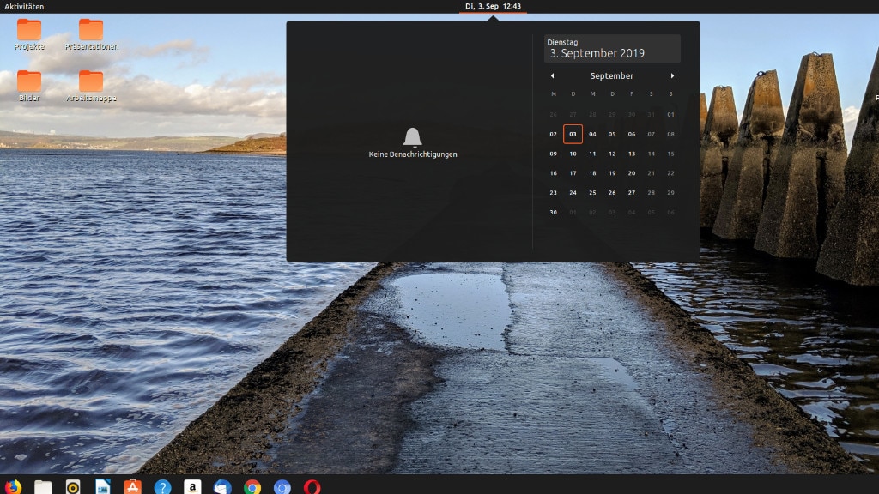Advance the calendar to October

673,75
